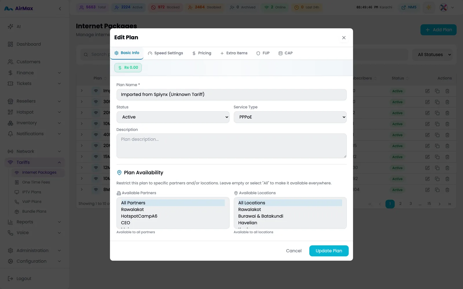Click the Rs 0.00 price badge

click(x=128, y=68)
